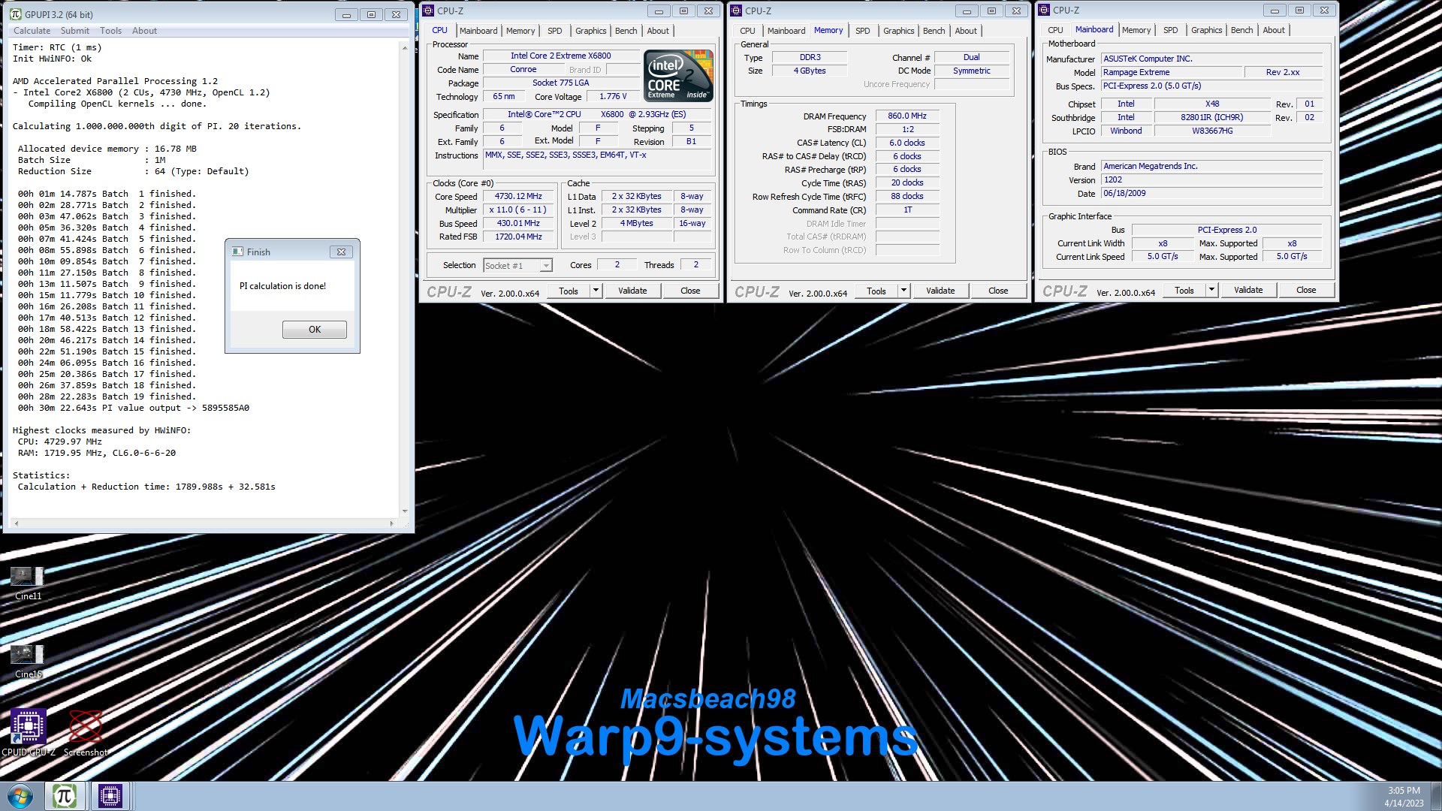Open About tab in first CPU-Z
1442x811 pixels.
click(658, 31)
